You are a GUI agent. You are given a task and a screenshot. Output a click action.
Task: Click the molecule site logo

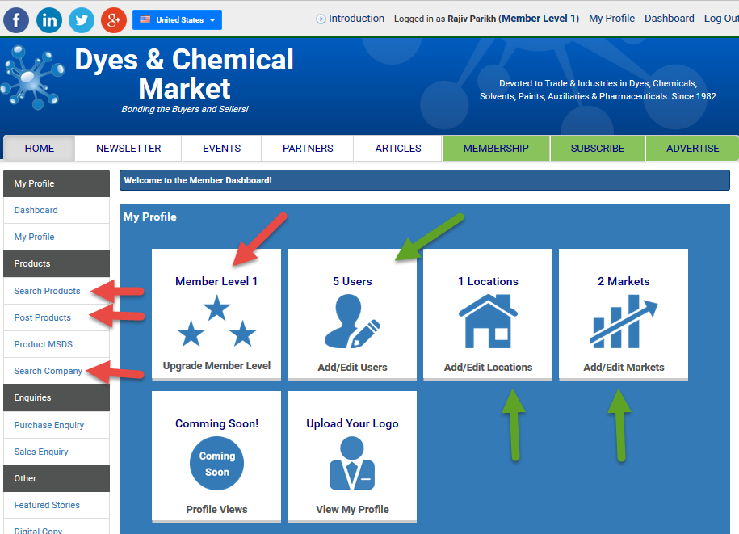pos(32,77)
